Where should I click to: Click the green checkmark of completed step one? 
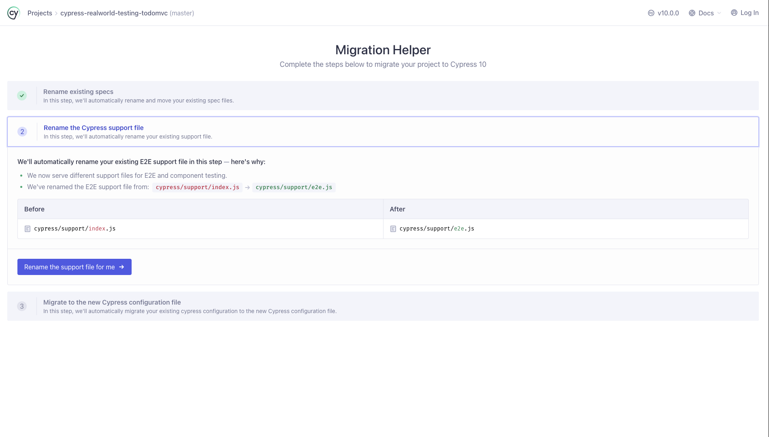tap(22, 96)
